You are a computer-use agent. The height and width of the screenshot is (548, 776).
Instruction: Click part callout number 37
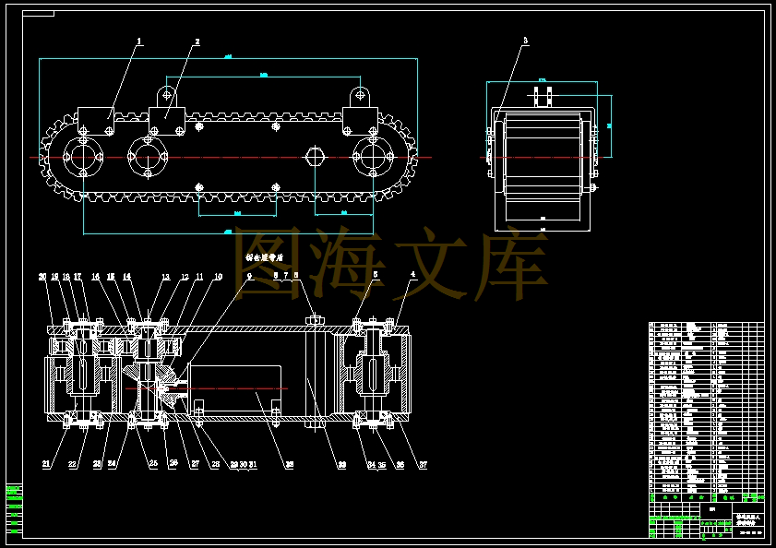(x=424, y=464)
